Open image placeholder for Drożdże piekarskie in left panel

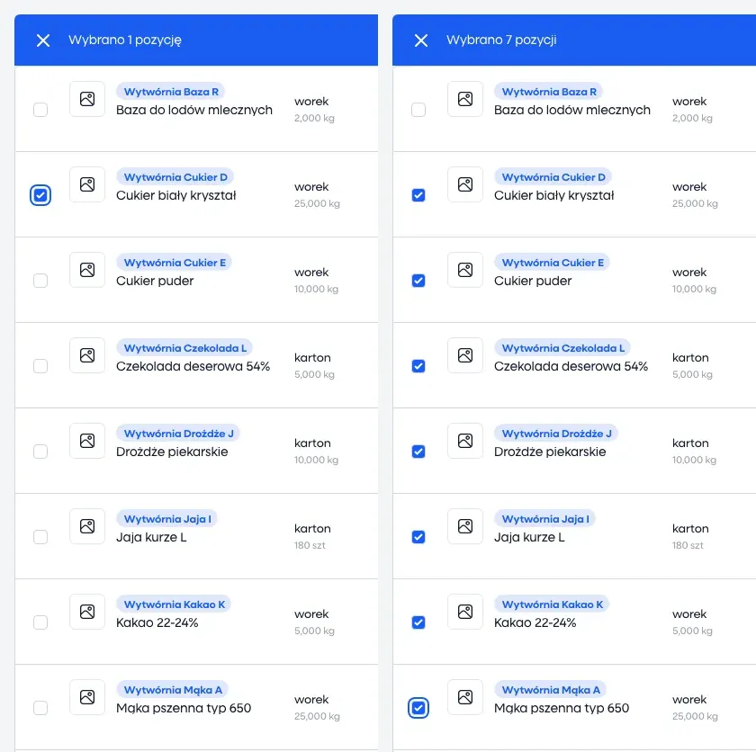[87, 441]
